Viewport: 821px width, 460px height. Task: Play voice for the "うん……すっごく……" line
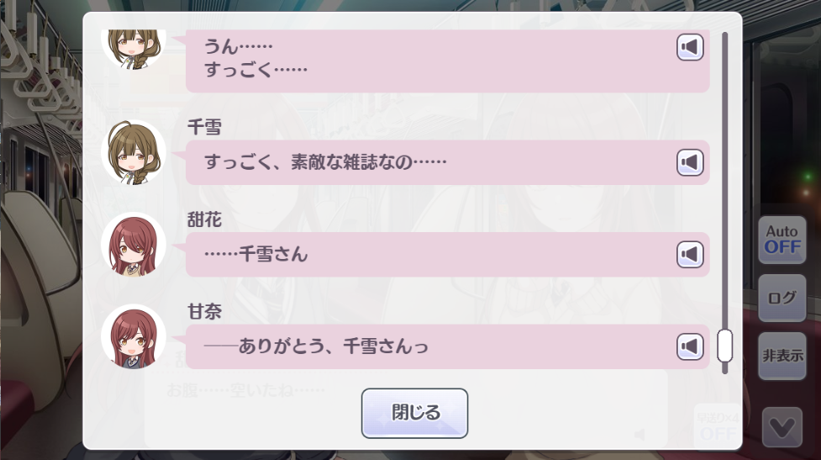coord(690,47)
